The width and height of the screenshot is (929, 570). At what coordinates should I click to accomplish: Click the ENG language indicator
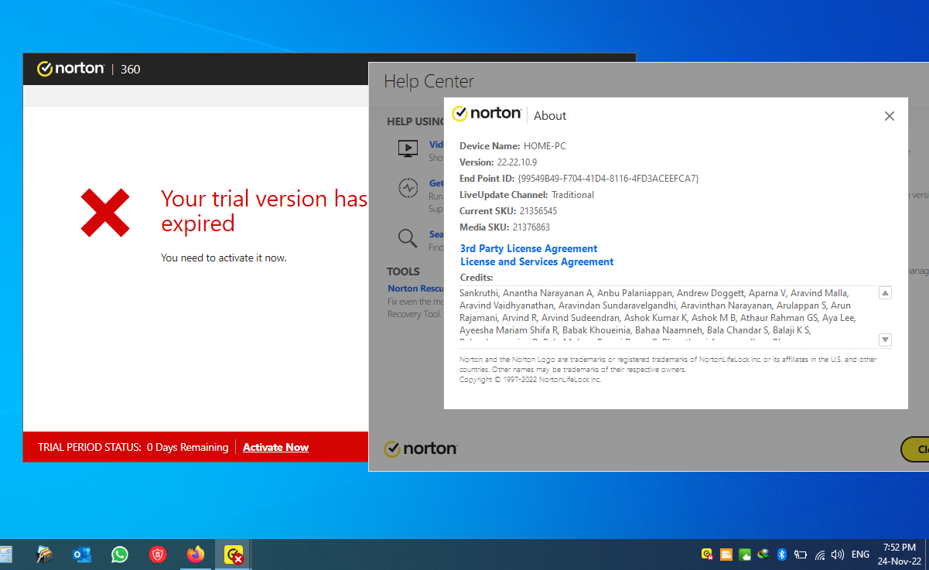(x=860, y=555)
